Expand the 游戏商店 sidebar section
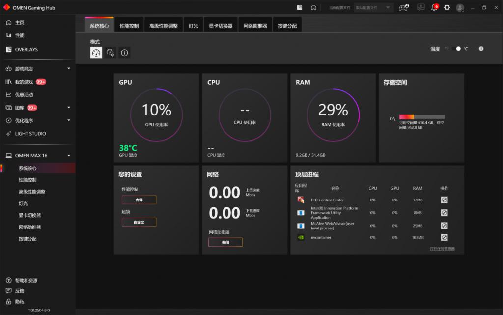Screen dimensions: 503x315 point(69,69)
